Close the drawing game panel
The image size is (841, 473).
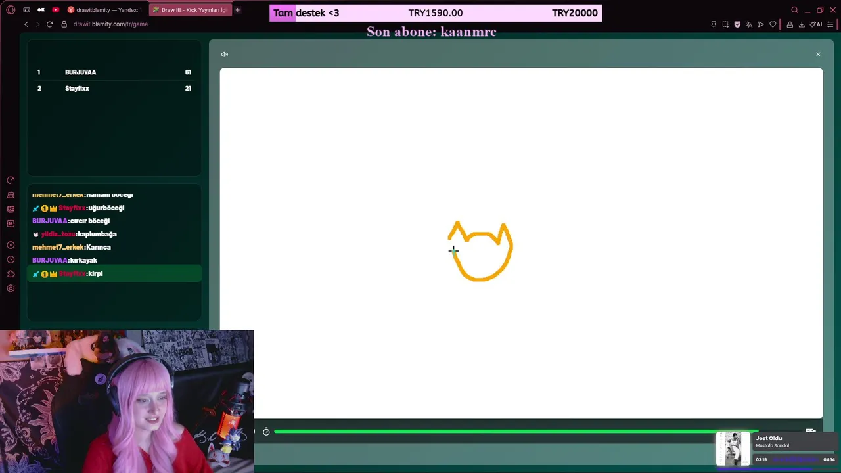click(818, 55)
